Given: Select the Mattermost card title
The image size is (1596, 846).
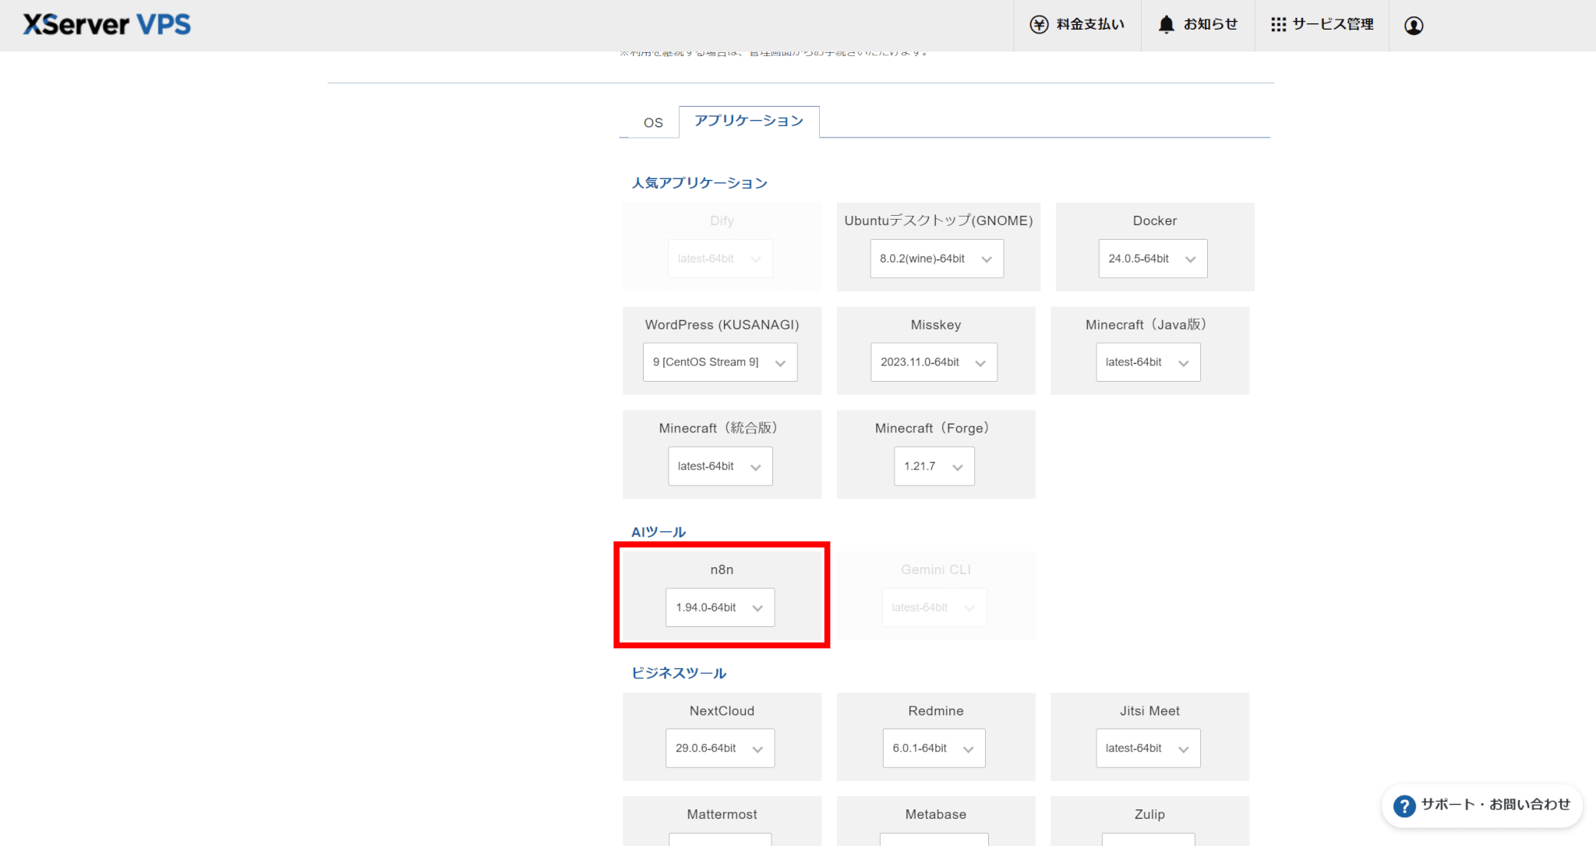Looking at the screenshot, I should coord(722,815).
